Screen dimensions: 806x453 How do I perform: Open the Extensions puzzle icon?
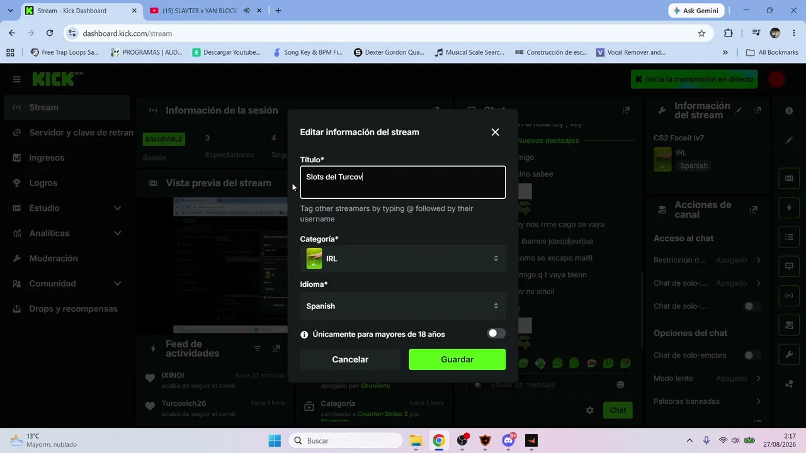tap(729, 33)
